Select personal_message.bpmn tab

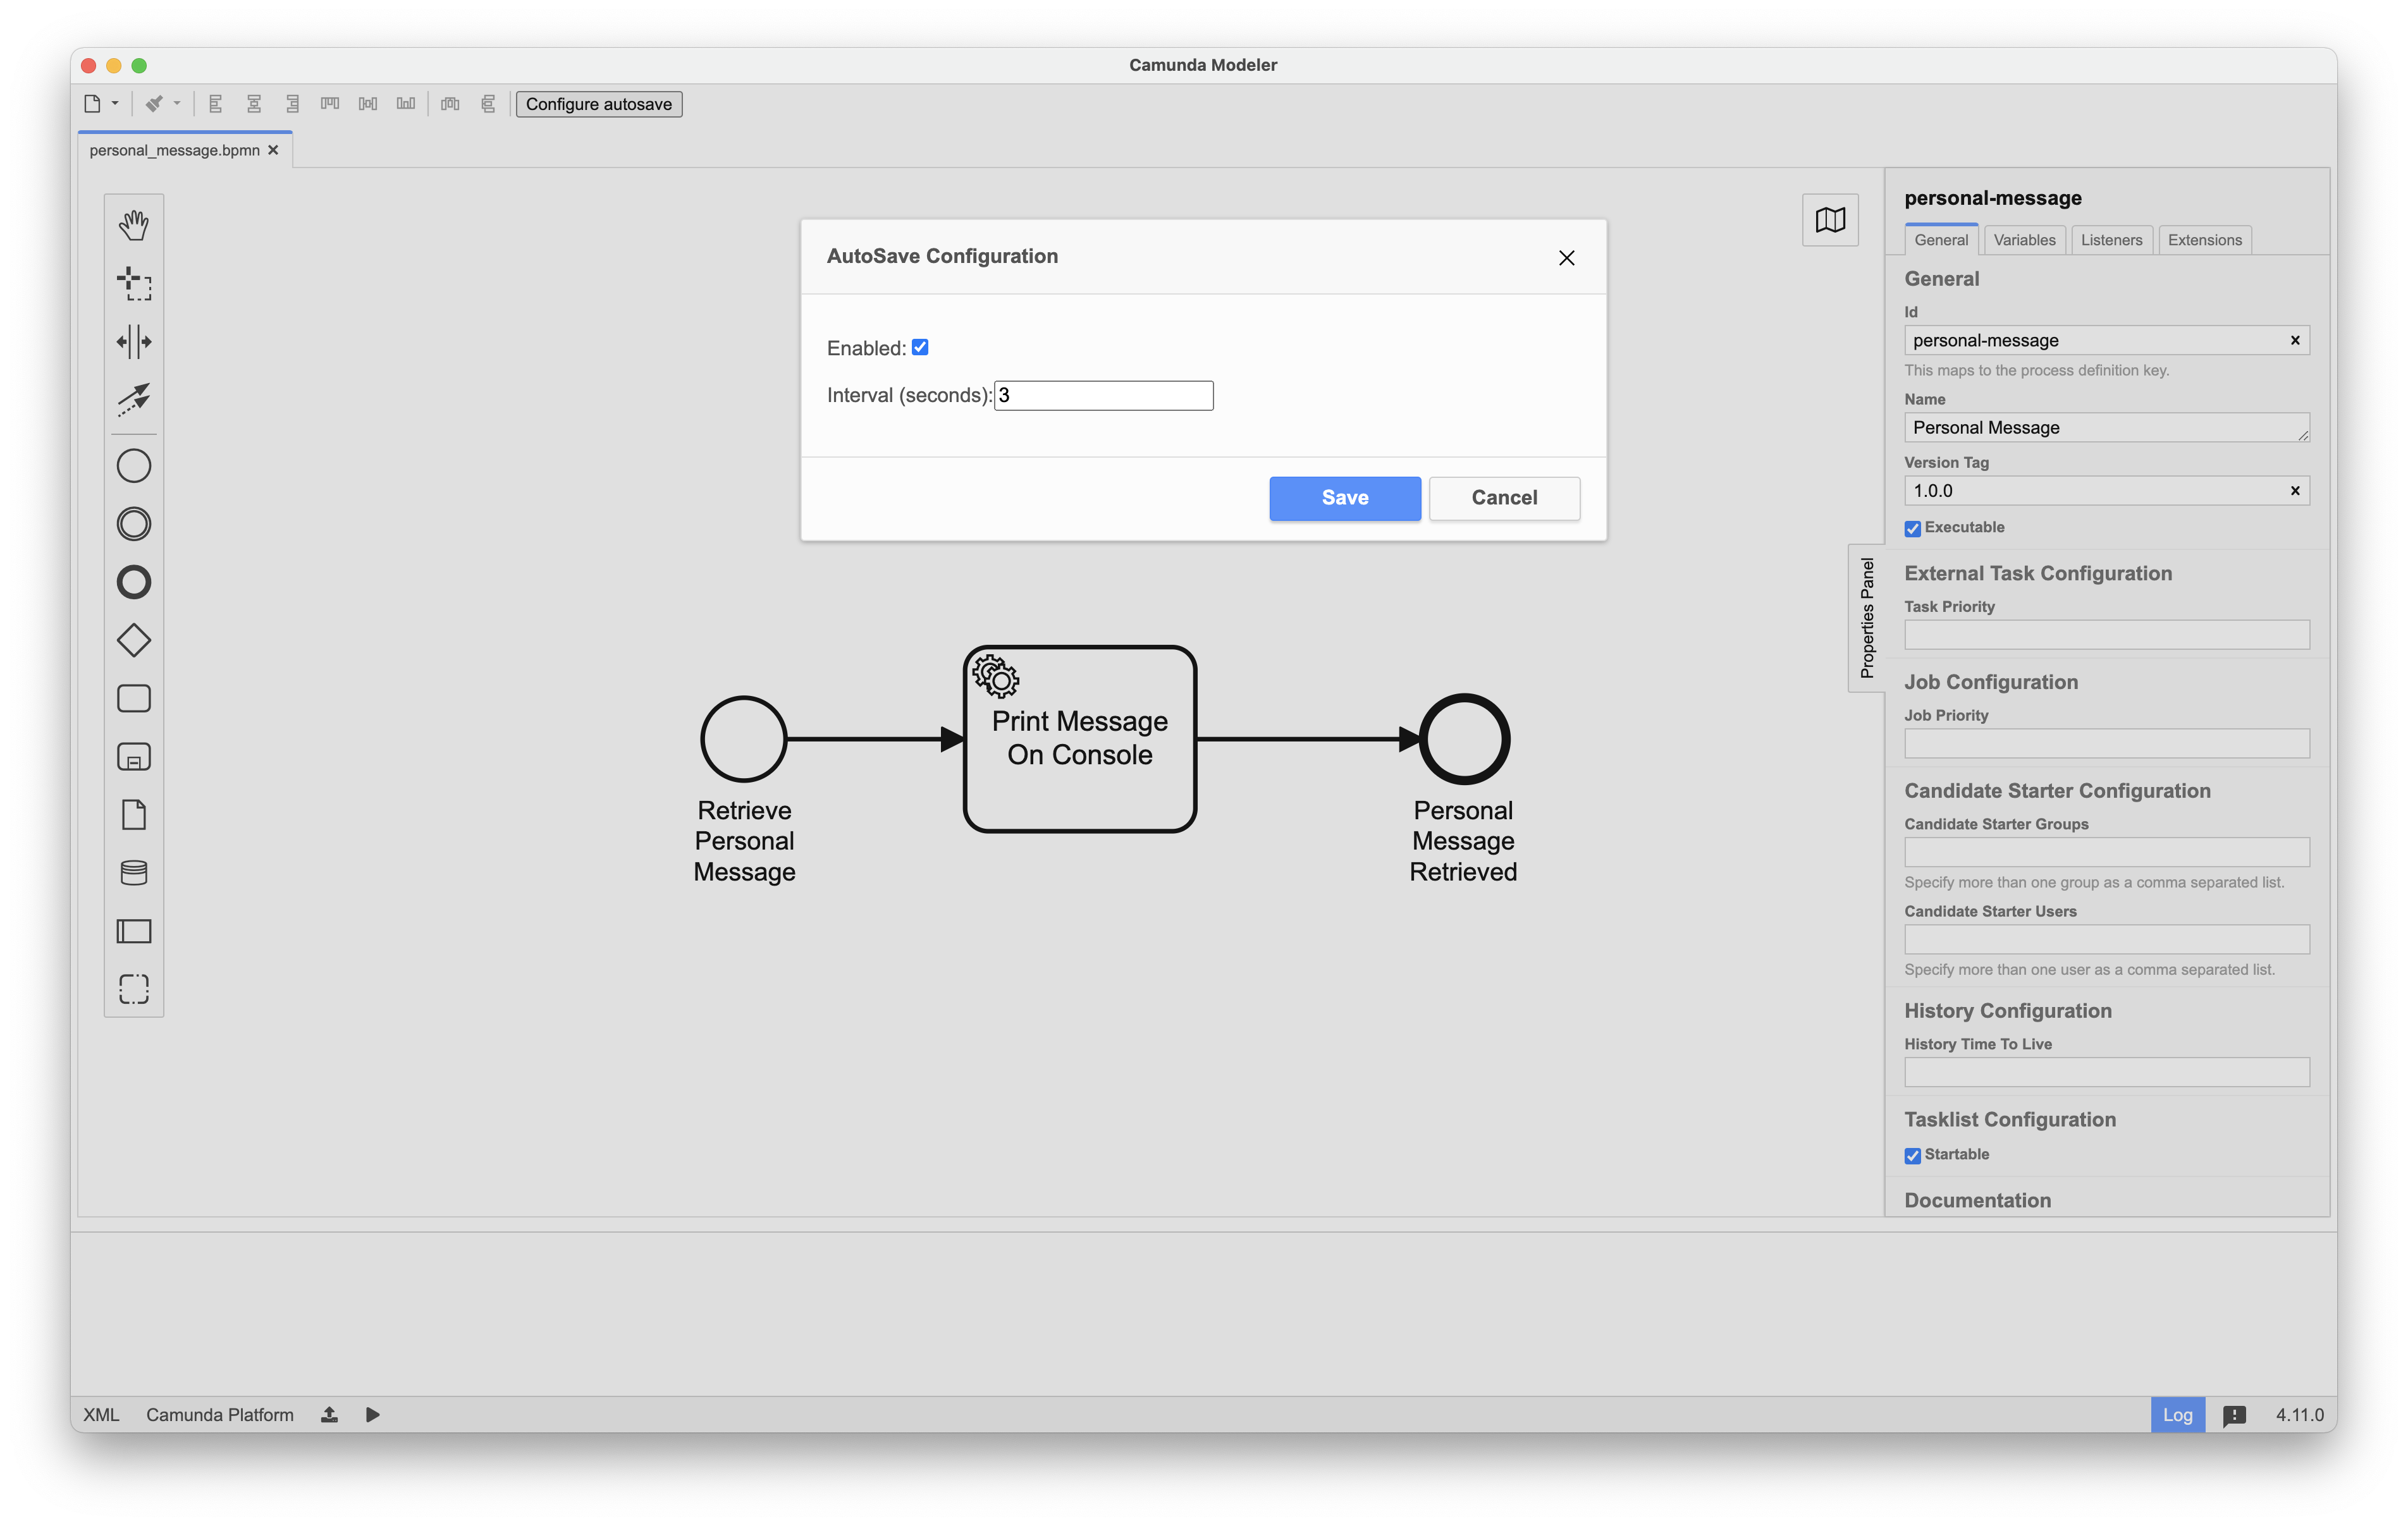pyautogui.click(x=174, y=150)
